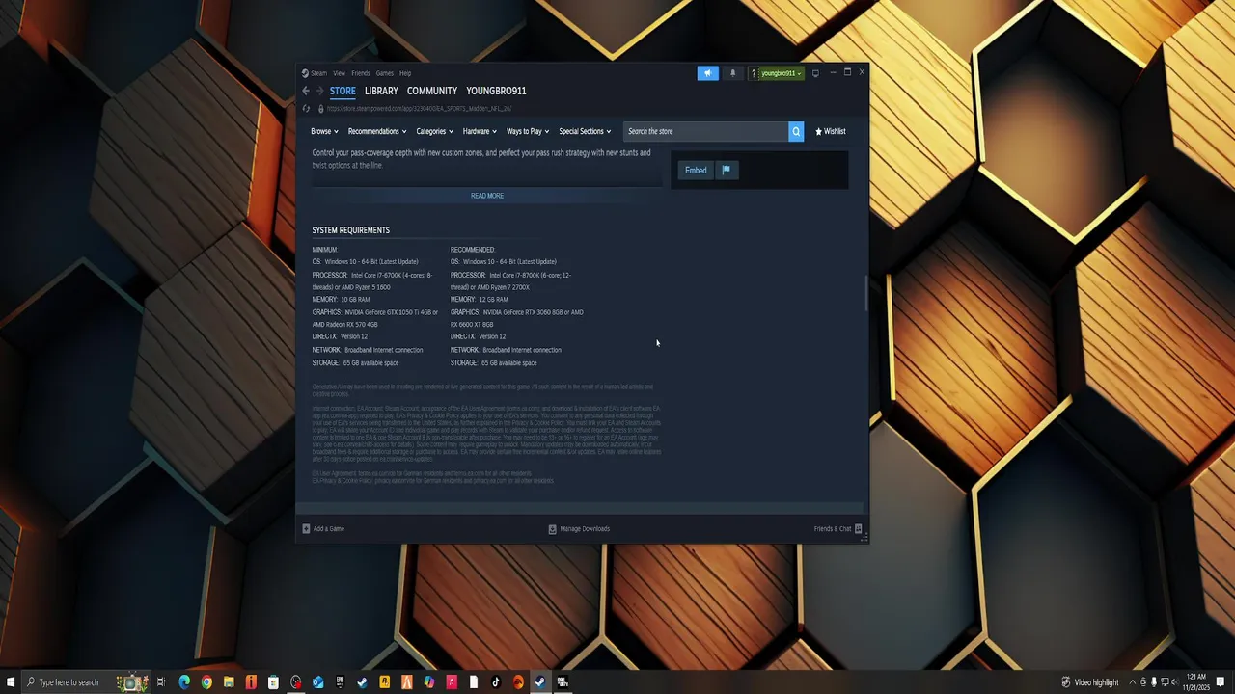Click the question mark help icon
Viewport: 1235px width, 694px height.
(754, 73)
